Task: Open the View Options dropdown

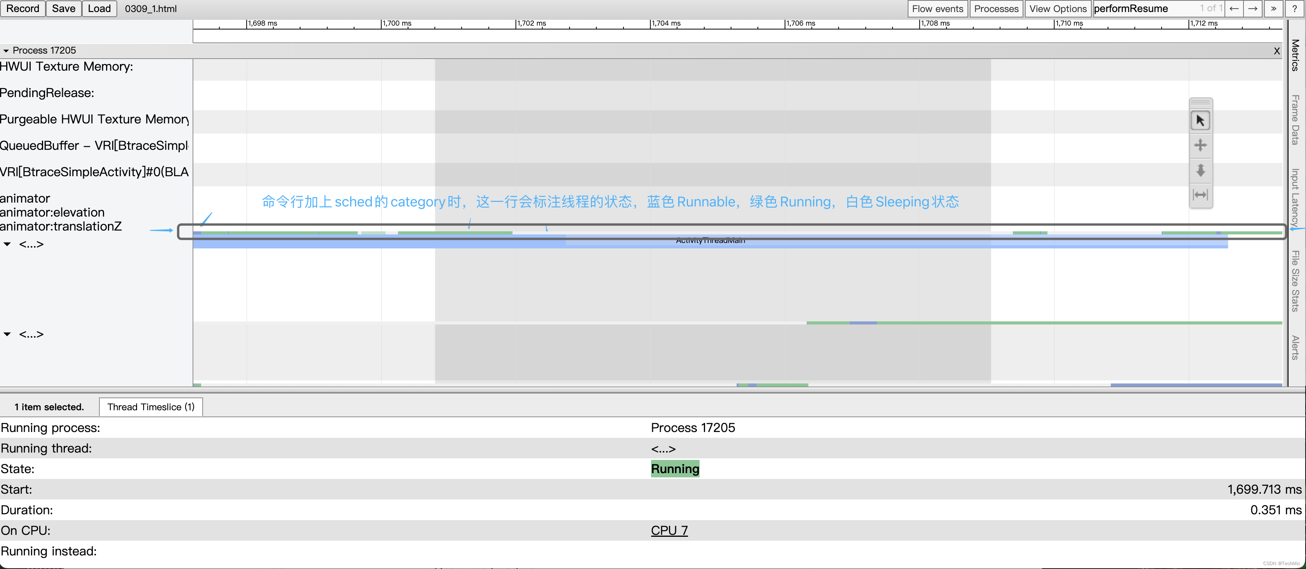Action: [x=1058, y=9]
